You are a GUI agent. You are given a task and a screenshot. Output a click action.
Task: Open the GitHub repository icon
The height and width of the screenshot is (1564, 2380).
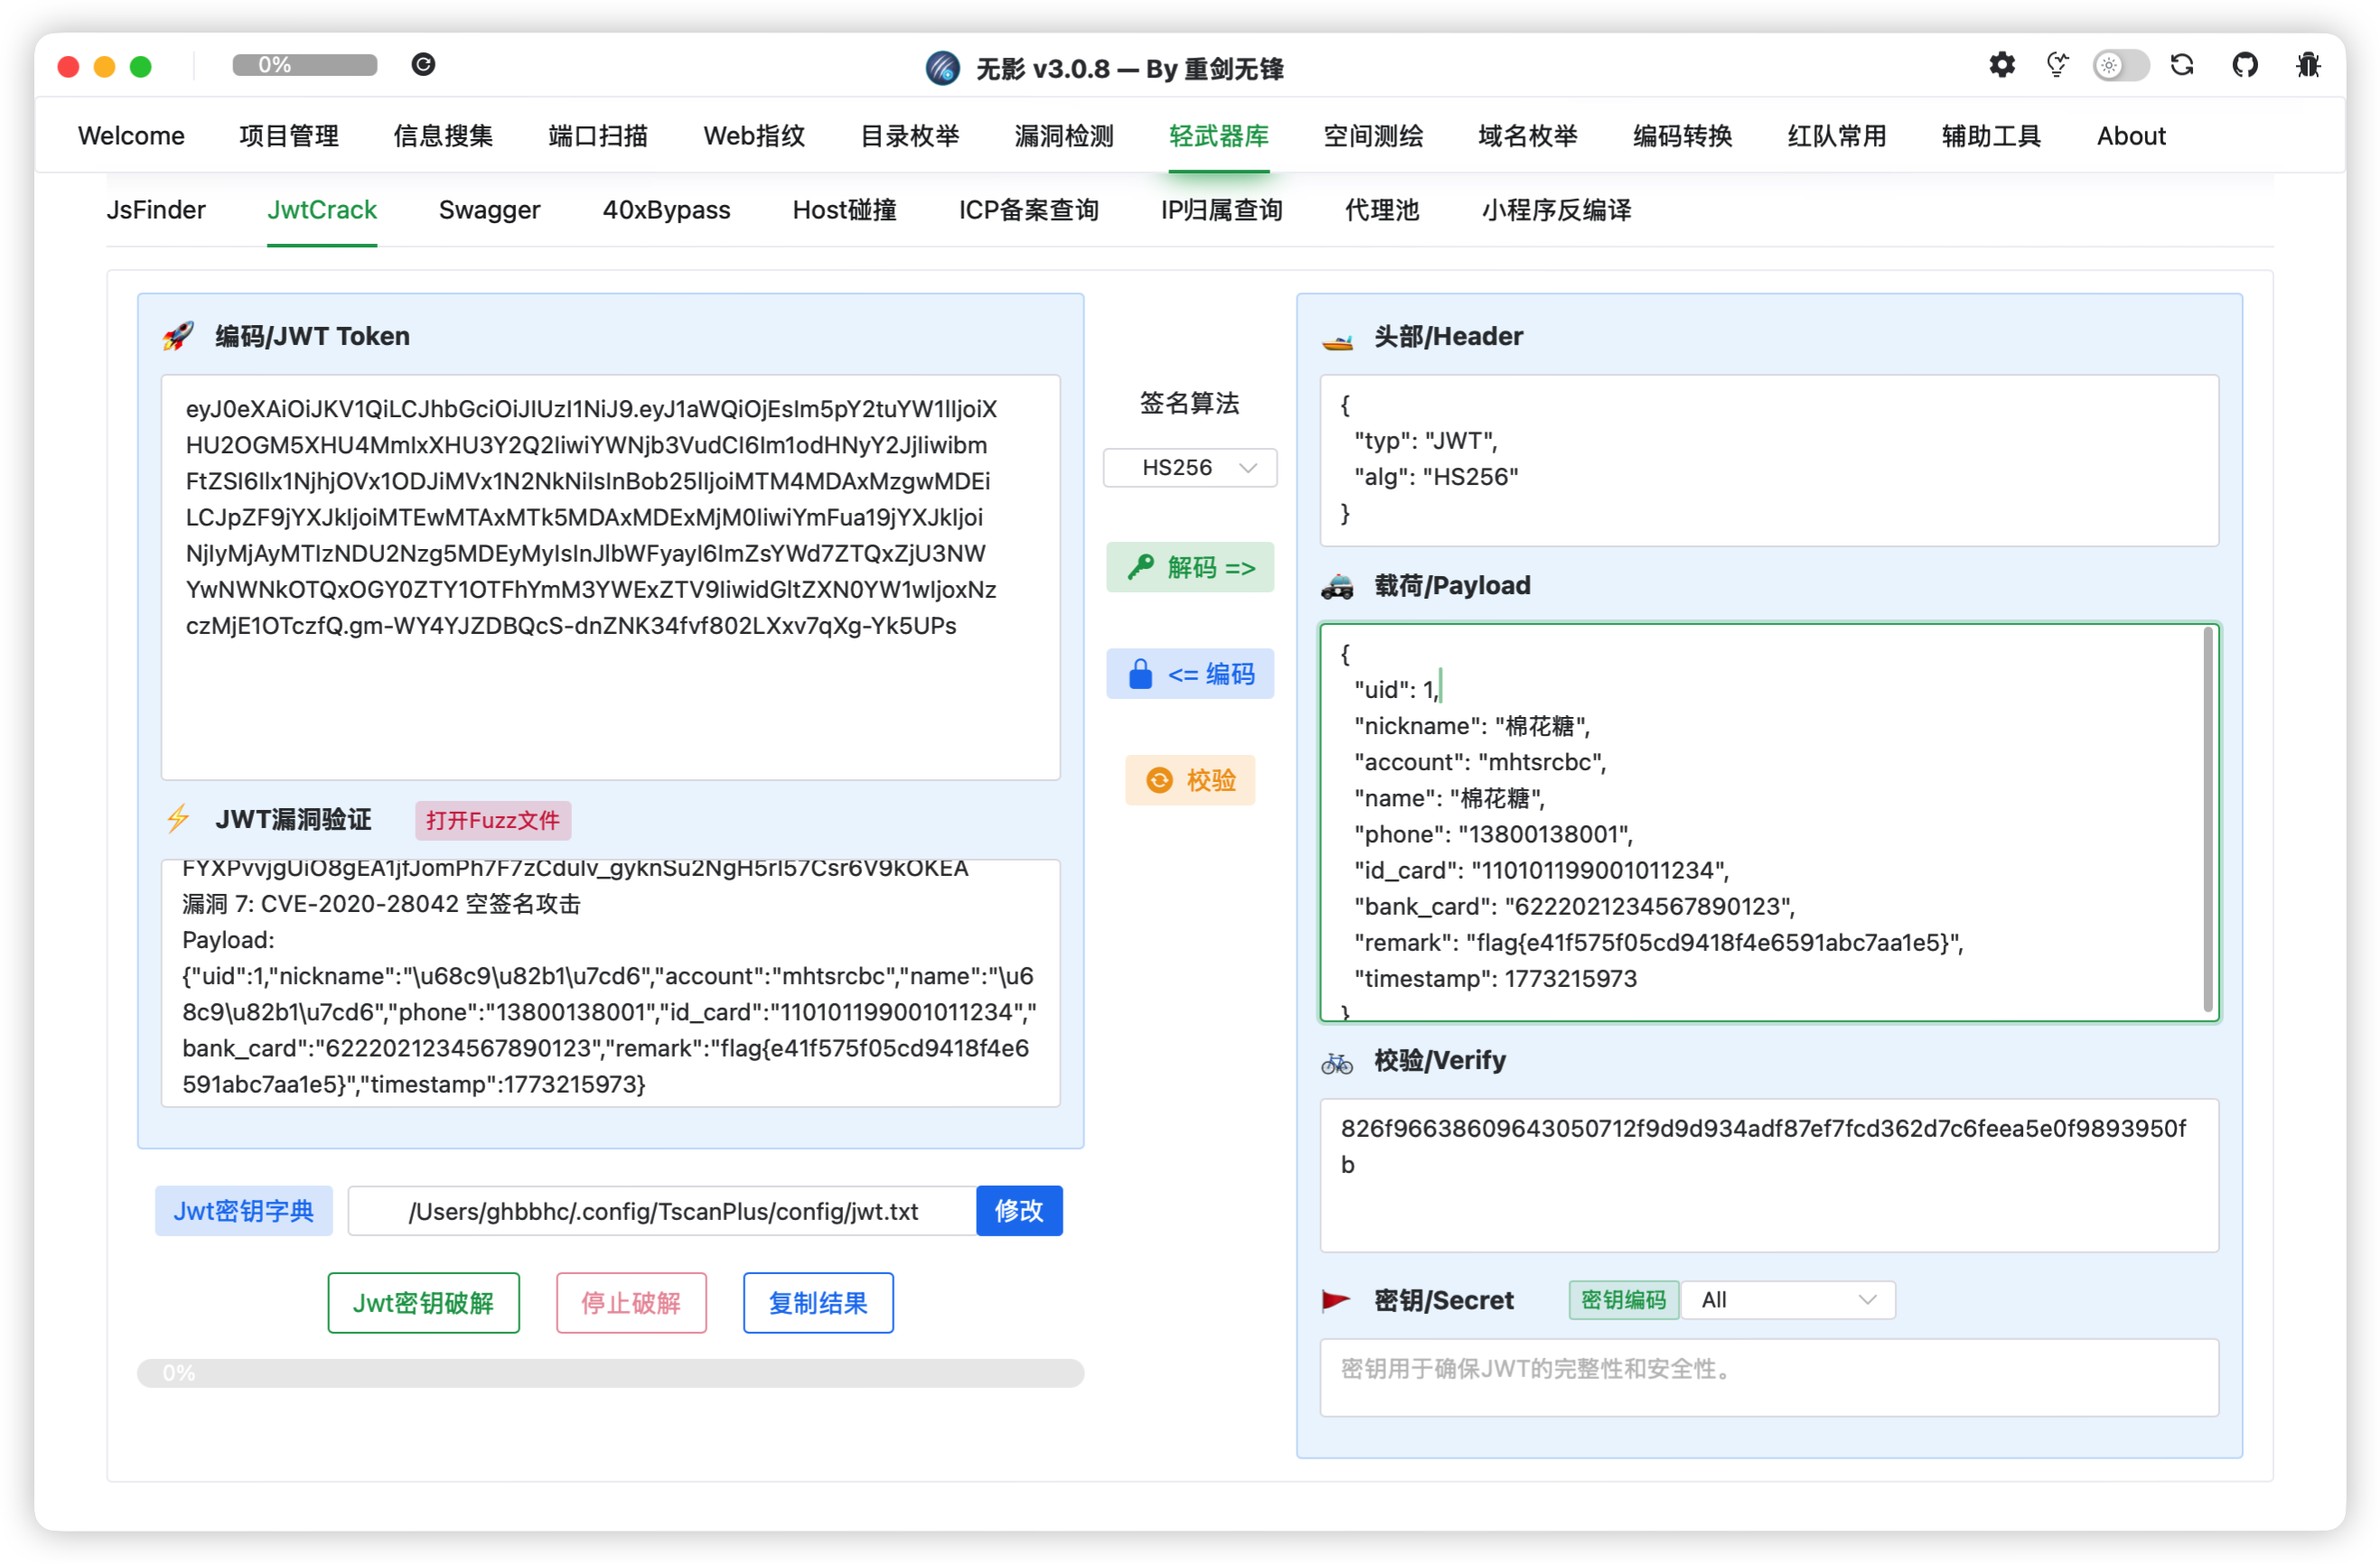[x=2245, y=66]
